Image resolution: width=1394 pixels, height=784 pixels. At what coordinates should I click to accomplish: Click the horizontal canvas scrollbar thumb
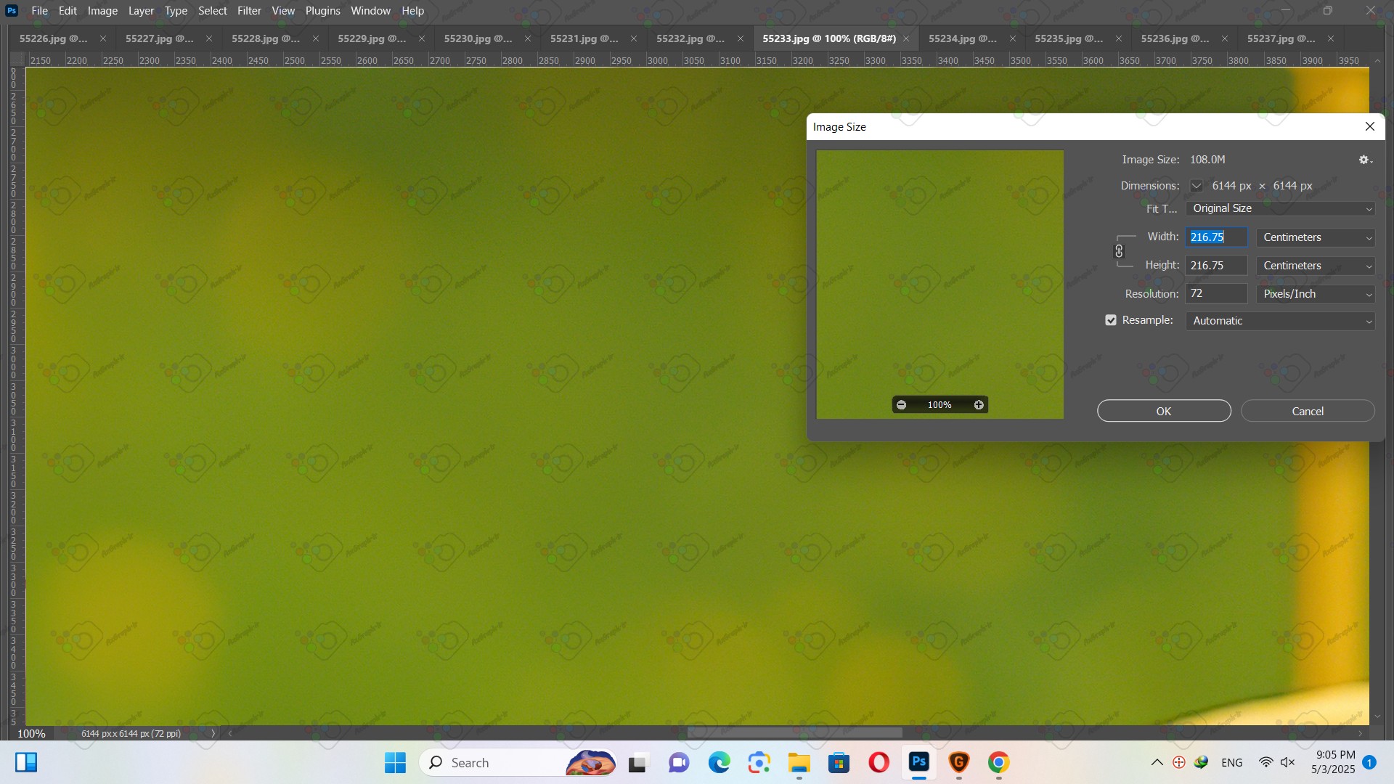click(794, 733)
